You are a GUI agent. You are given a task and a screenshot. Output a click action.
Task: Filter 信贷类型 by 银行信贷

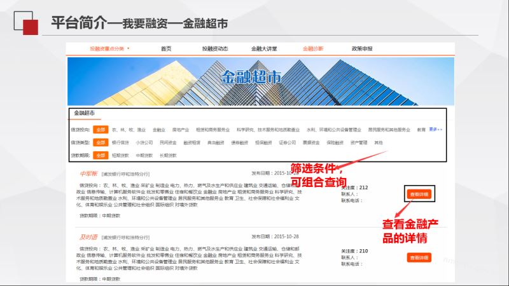tap(120, 142)
